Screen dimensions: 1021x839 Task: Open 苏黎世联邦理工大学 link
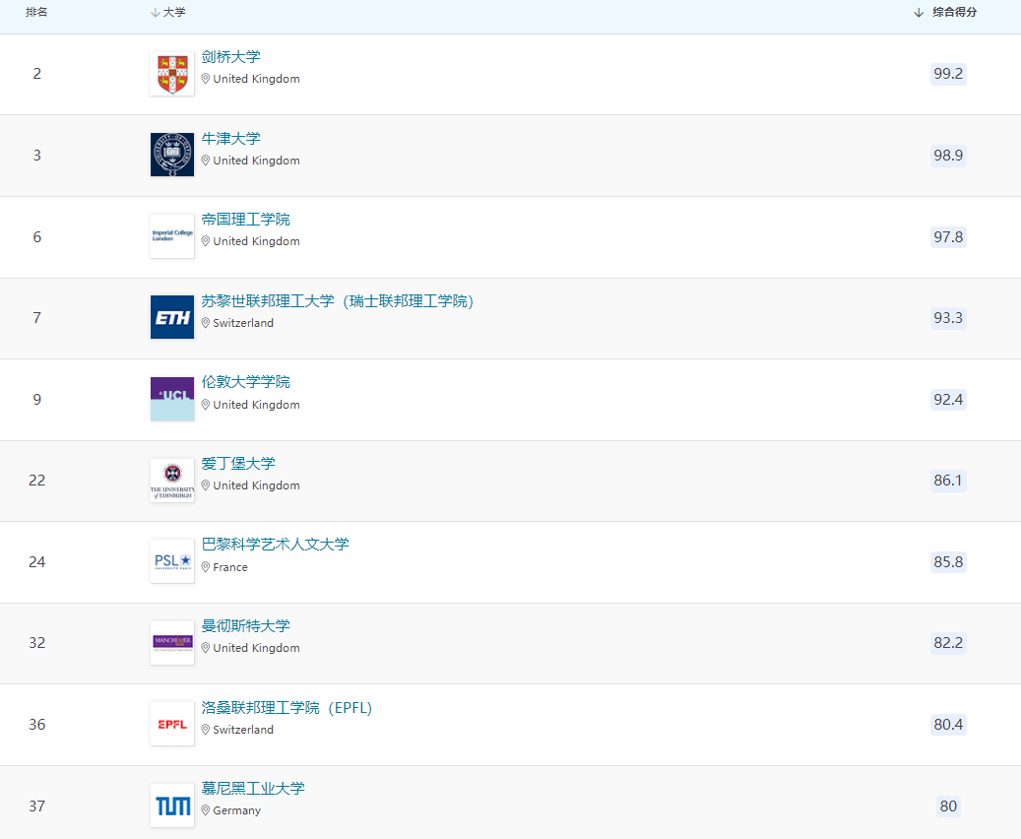(338, 301)
